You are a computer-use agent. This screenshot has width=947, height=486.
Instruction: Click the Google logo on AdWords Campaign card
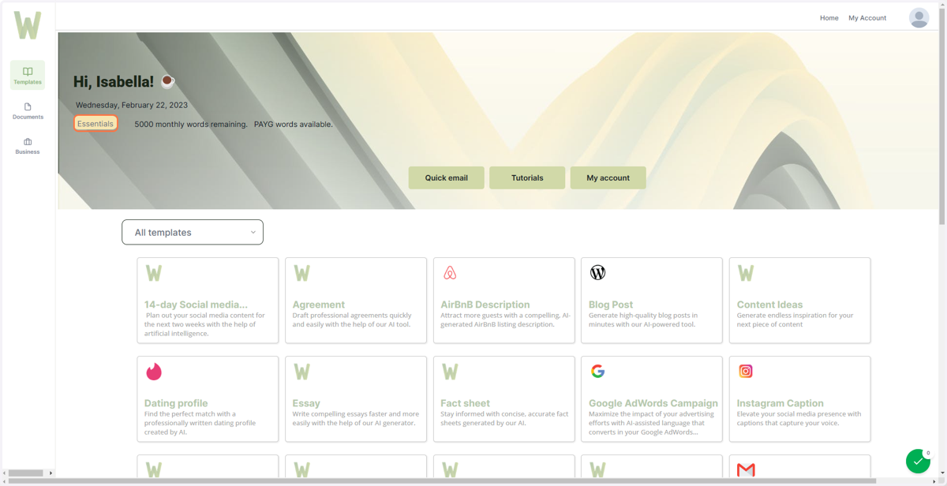click(597, 371)
